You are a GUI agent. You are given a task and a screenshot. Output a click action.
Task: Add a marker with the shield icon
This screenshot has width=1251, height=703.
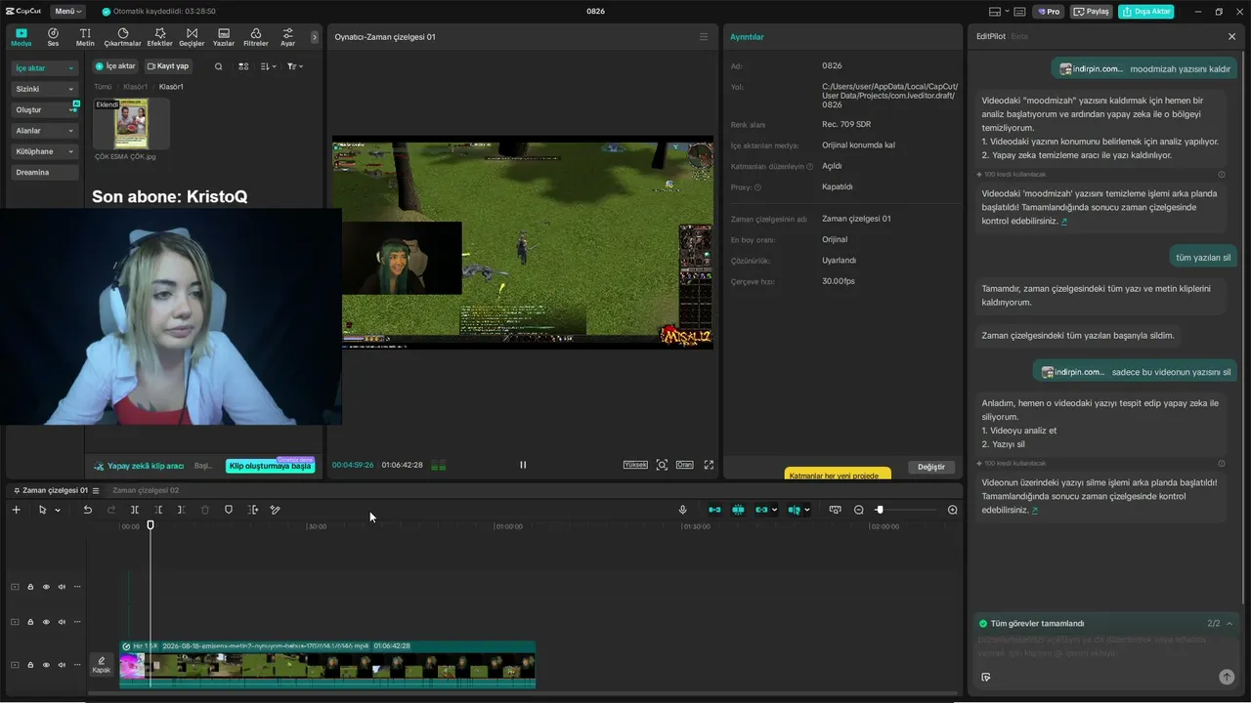pyautogui.click(x=229, y=510)
